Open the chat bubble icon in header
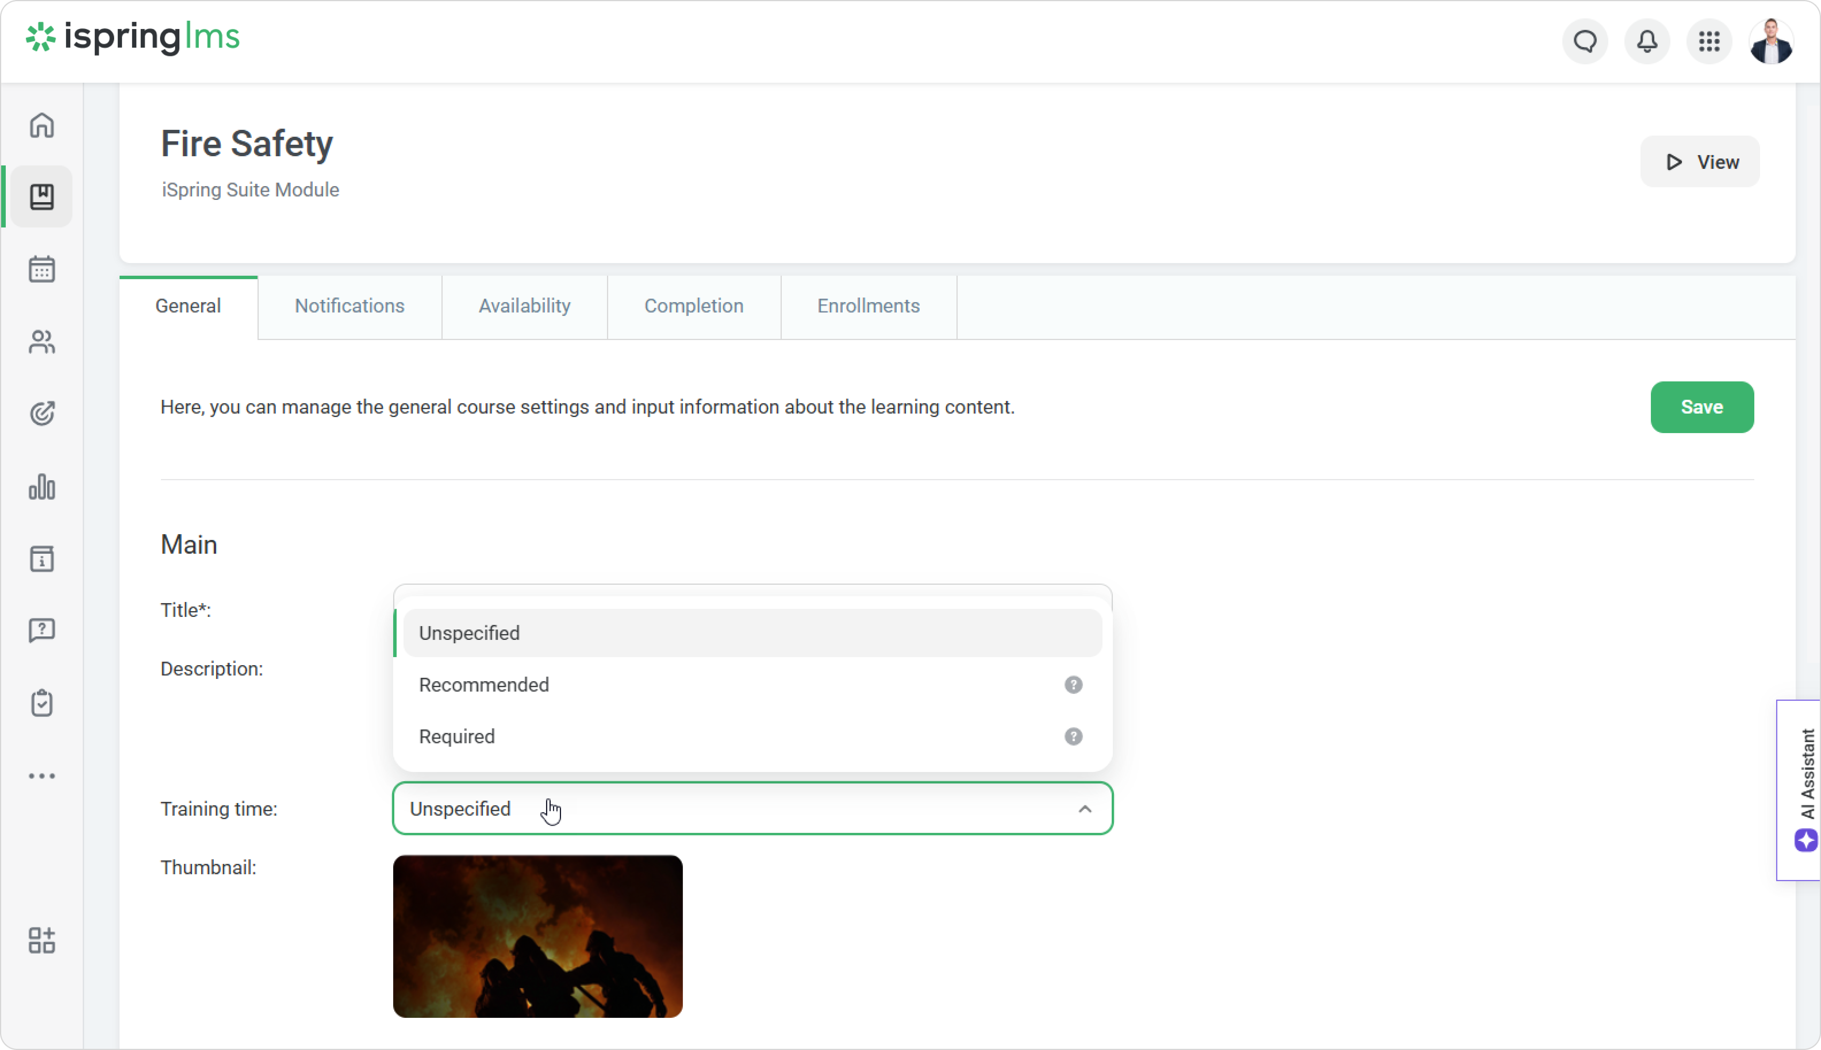1821x1050 pixels. pos(1584,42)
